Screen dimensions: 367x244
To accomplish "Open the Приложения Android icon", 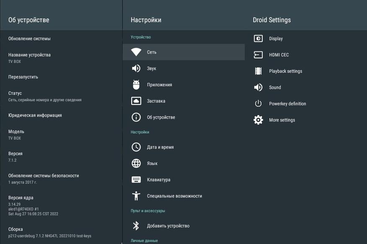I will 136,85.
